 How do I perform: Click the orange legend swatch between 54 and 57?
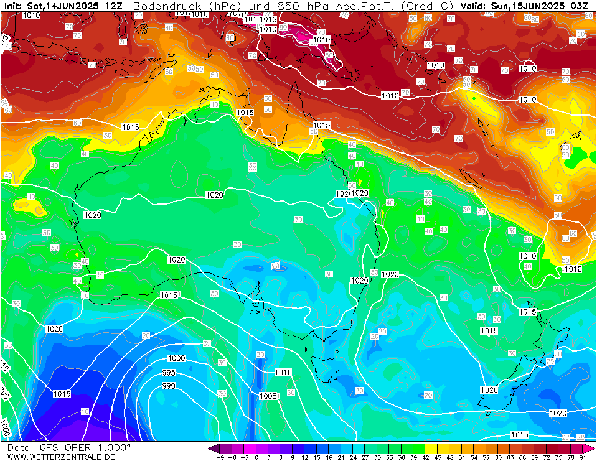pyautogui.click(x=480, y=449)
